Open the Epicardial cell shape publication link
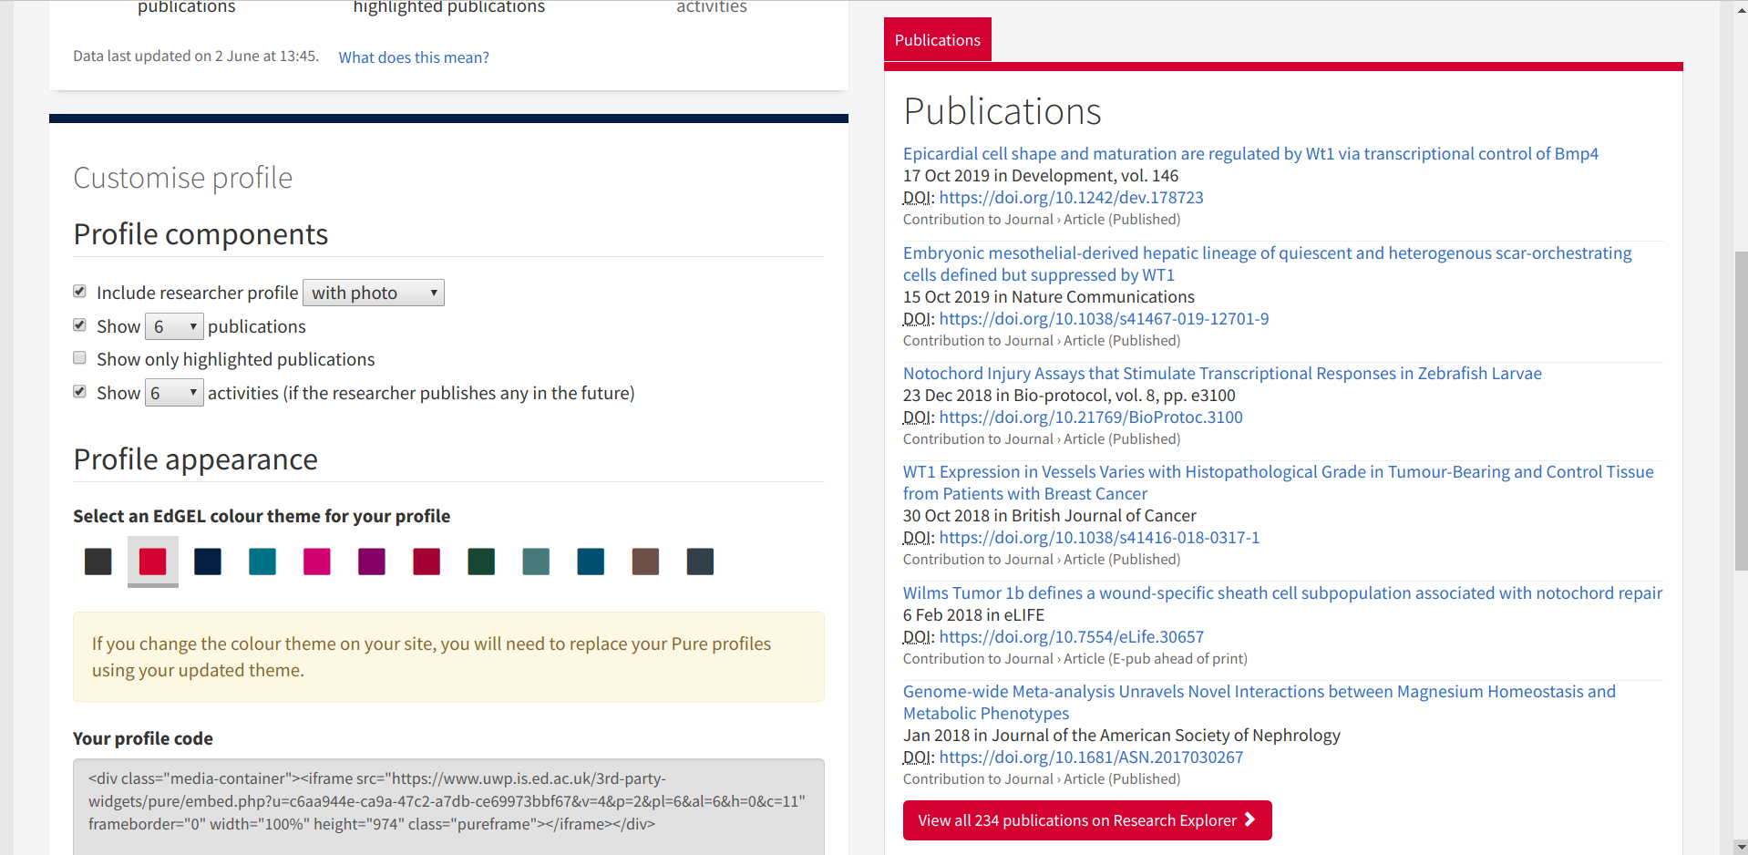This screenshot has height=855, width=1748. (1249, 154)
